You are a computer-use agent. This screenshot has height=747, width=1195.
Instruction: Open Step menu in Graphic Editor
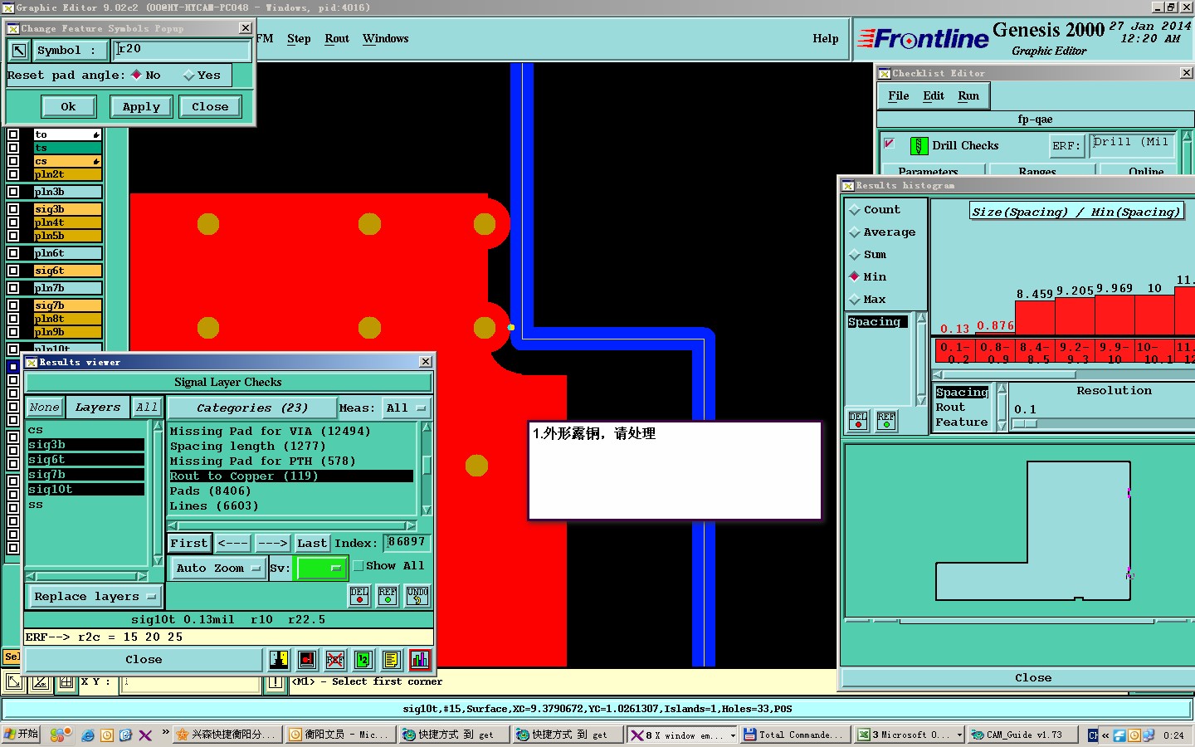tap(299, 39)
